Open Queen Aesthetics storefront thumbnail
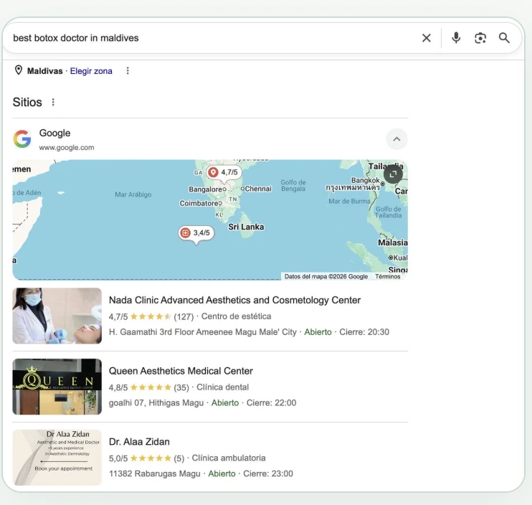This screenshot has width=532, height=505. pyautogui.click(x=57, y=387)
